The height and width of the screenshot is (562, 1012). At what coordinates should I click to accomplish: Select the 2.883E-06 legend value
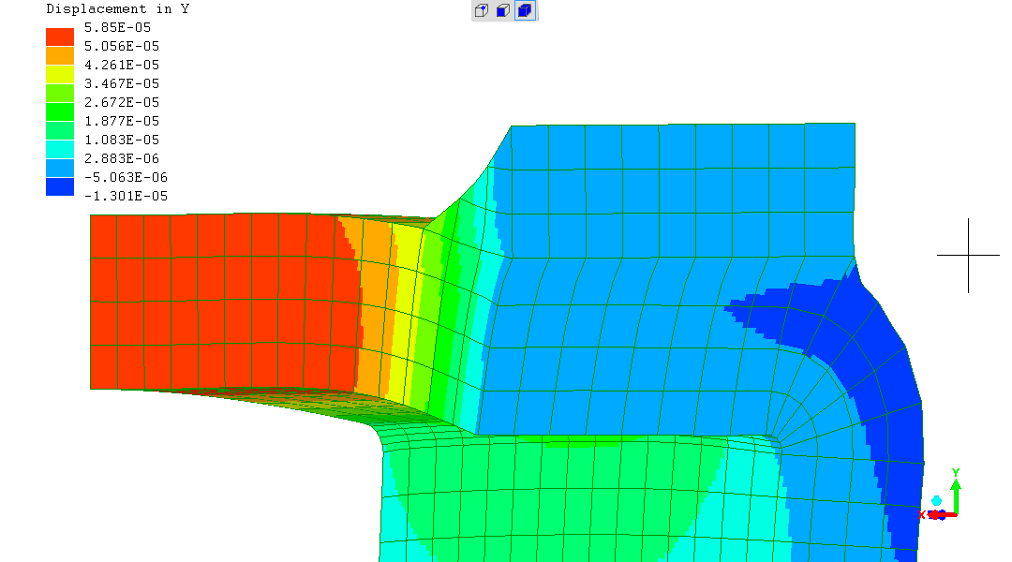121,158
